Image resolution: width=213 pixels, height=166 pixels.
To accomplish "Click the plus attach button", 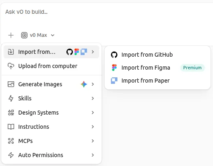I will click(x=11, y=35).
